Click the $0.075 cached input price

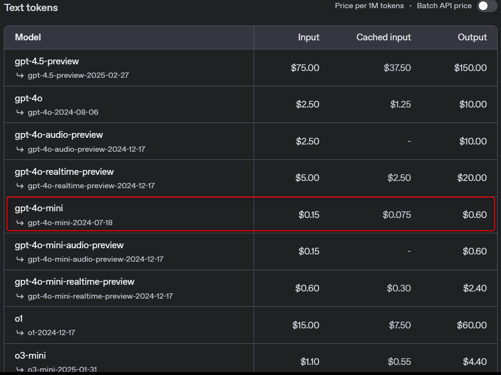coord(397,215)
